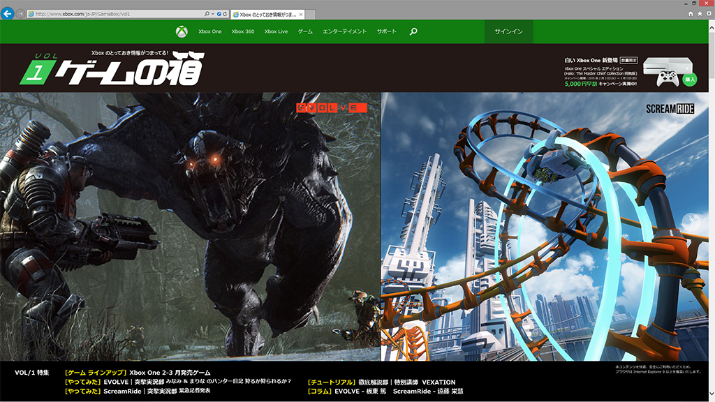Click ゲーム ラインアップ Xbox One 2-3月発売ゲーム link
This screenshot has height=402, width=715.
pos(138,373)
